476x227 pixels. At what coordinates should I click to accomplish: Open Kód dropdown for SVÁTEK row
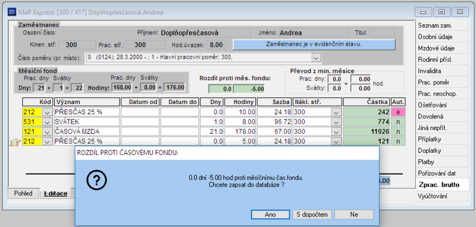click(47, 122)
